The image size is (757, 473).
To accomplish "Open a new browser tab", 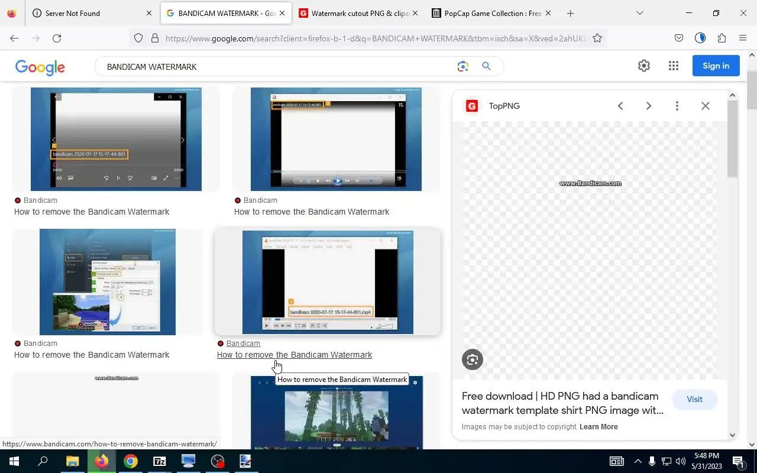I will [570, 13].
